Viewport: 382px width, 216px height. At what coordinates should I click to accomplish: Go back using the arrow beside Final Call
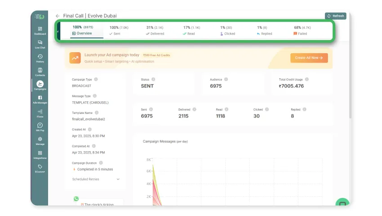tap(58, 16)
